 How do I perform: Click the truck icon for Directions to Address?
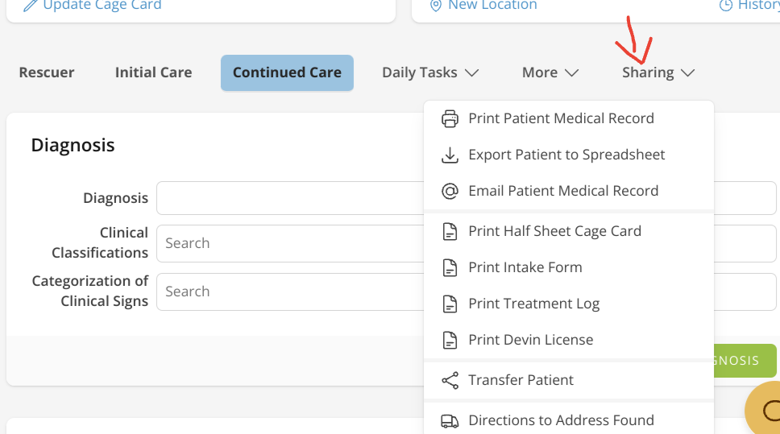coord(450,420)
